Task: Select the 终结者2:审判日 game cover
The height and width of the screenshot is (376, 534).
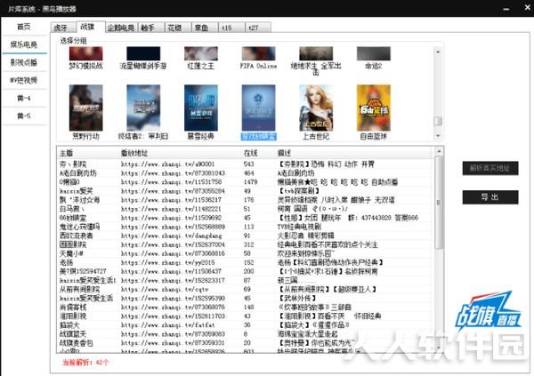Action: click(143, 108)
